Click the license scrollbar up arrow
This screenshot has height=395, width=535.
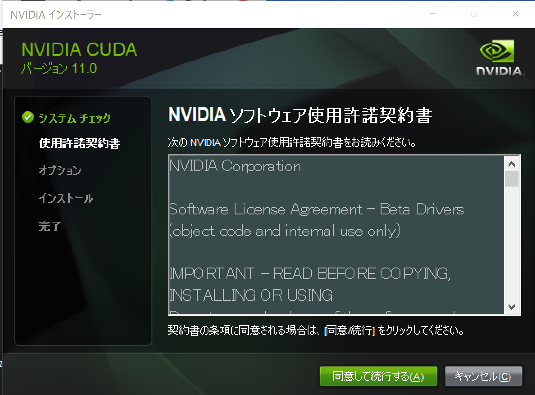[512, 164]
